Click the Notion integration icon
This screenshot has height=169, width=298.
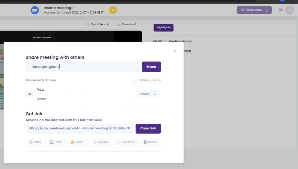(150, 142)
